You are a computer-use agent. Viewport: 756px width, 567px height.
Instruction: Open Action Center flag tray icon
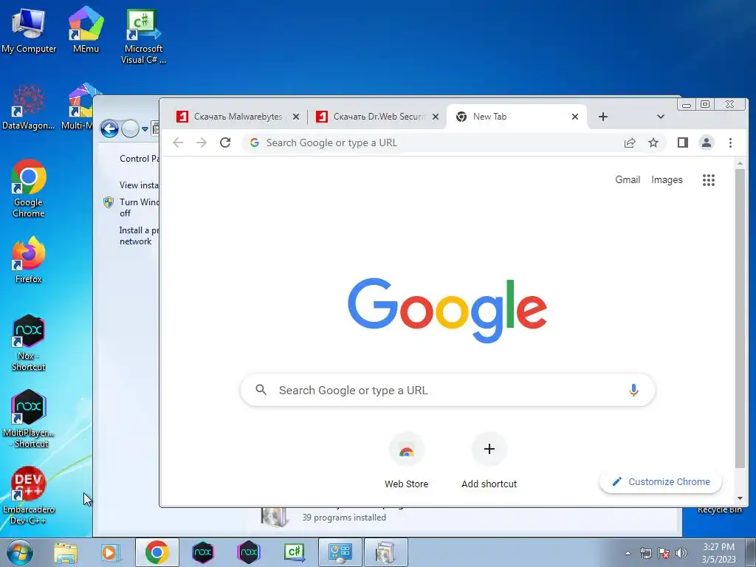[664, 553]
